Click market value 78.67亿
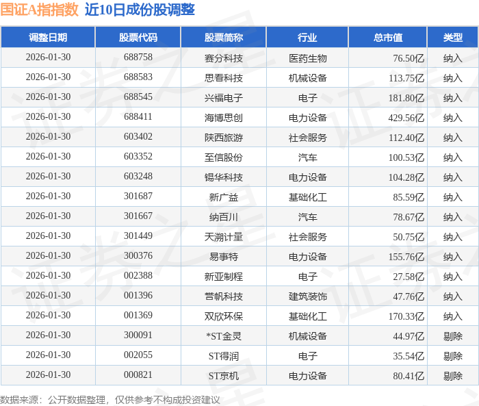479x406 pixels. 409,217
